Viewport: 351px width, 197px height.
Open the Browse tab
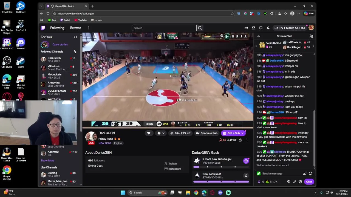[x=75, y=28]
